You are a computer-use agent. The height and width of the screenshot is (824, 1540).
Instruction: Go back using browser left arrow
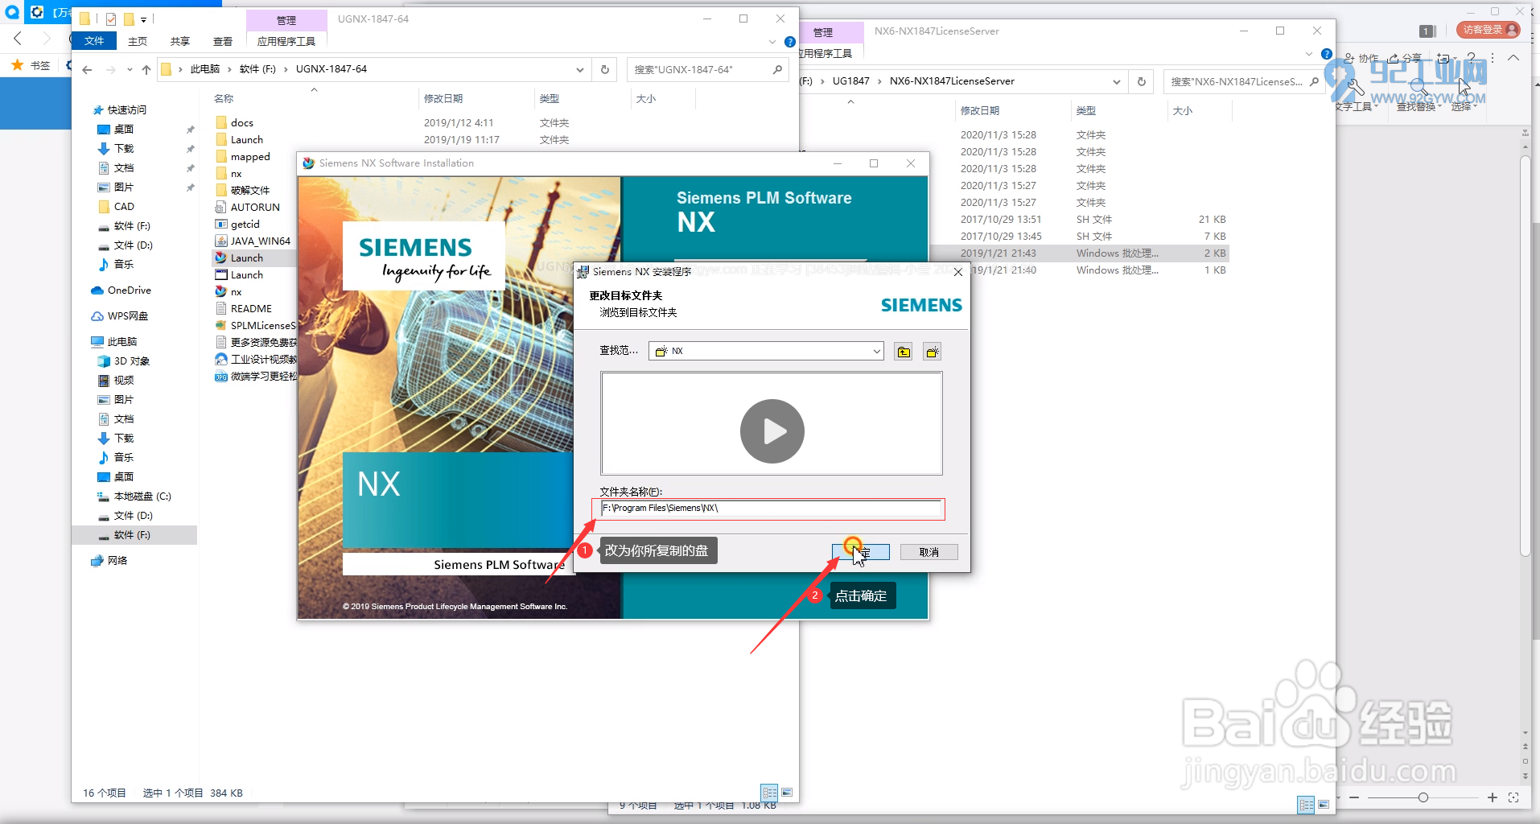pos(17,38)
